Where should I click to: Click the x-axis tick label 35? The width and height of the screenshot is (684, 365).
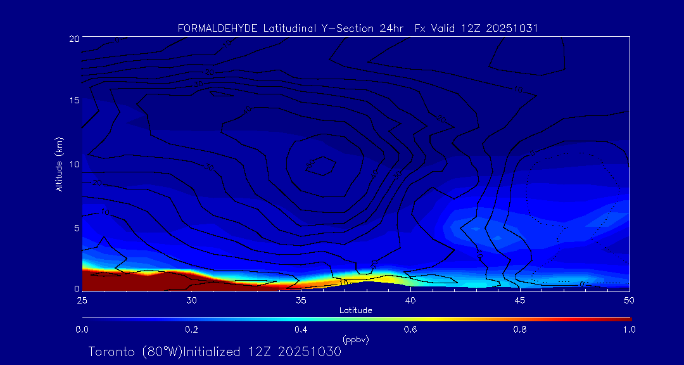click(301, 300)
